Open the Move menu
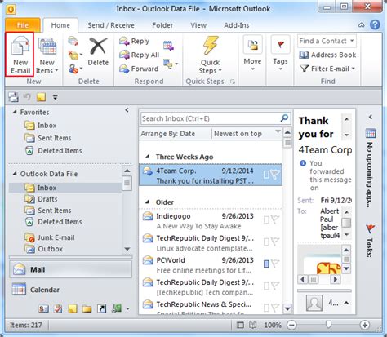The width and height of the screenshot is (387, 337). (x=252, y=53)
